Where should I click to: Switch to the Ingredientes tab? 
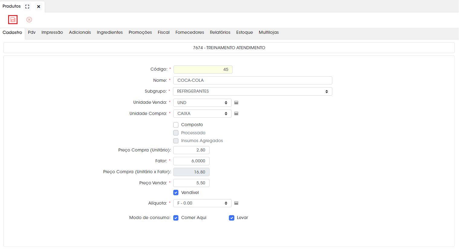point(110,32)
